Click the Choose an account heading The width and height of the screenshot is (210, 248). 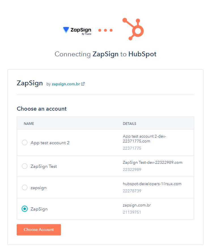coord(42,109)
